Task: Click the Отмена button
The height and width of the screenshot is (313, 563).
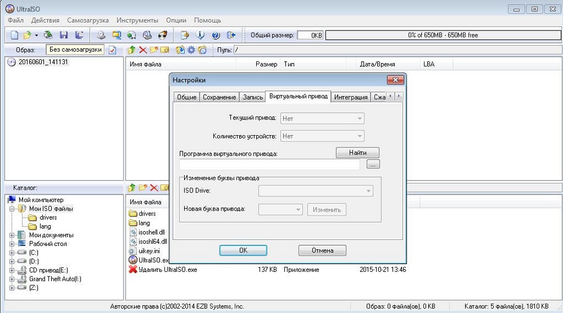Action: click(x=323, y=250)
